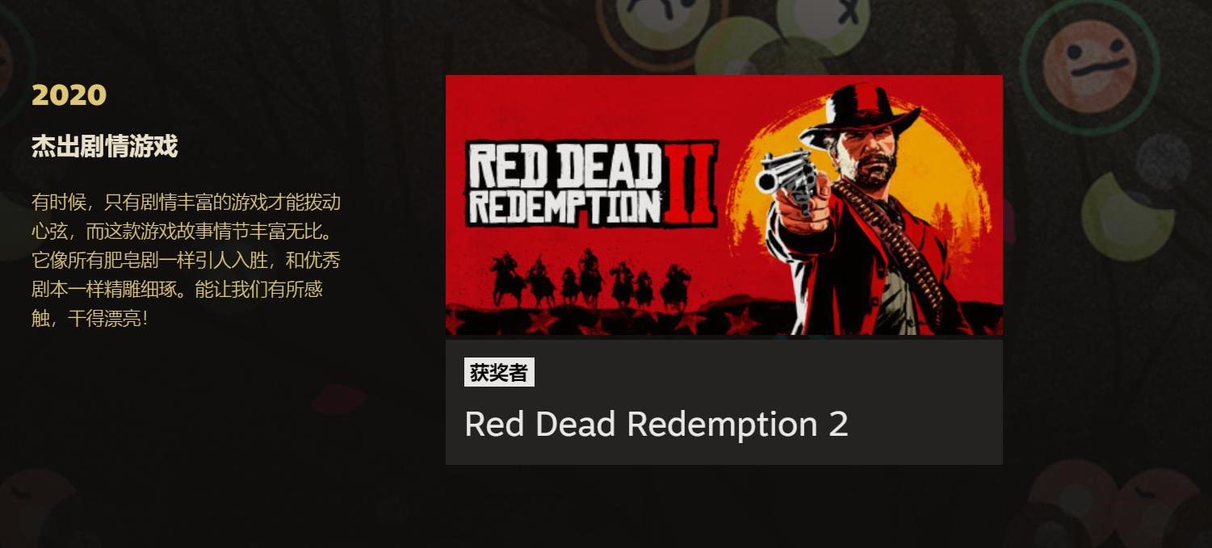Viewport: 1212px width, 548px height.
Task: Click the Red Dead Redemption II logo
Action: point(591,184)
